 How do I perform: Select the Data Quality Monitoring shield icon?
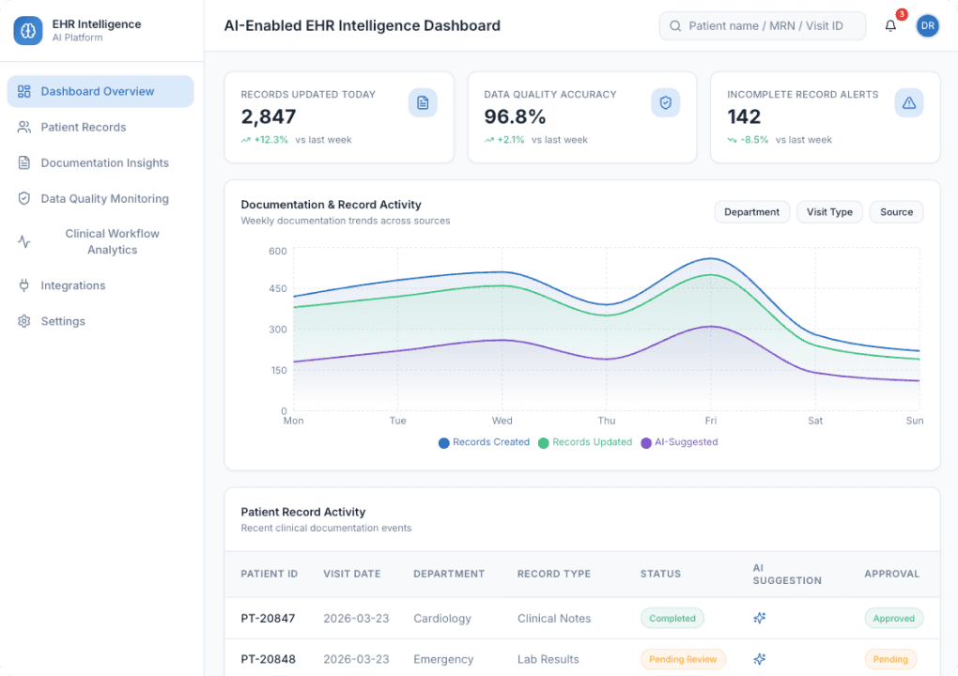click(23, 198)
